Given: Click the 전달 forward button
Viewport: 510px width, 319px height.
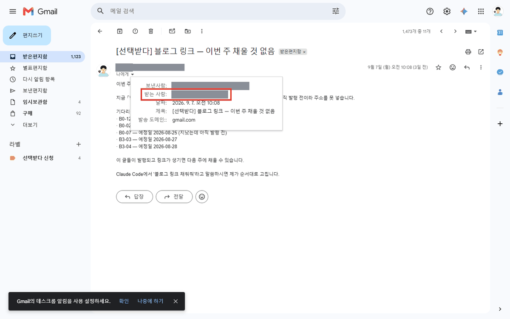Looking at the screenshot, I should pos(174,197).
